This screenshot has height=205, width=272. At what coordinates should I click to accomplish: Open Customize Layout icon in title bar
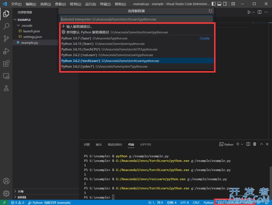tap(233, 4)
